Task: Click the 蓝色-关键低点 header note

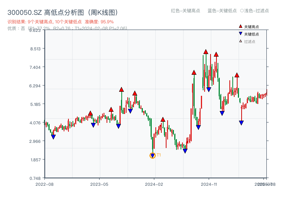Action: tap(222, 11)
